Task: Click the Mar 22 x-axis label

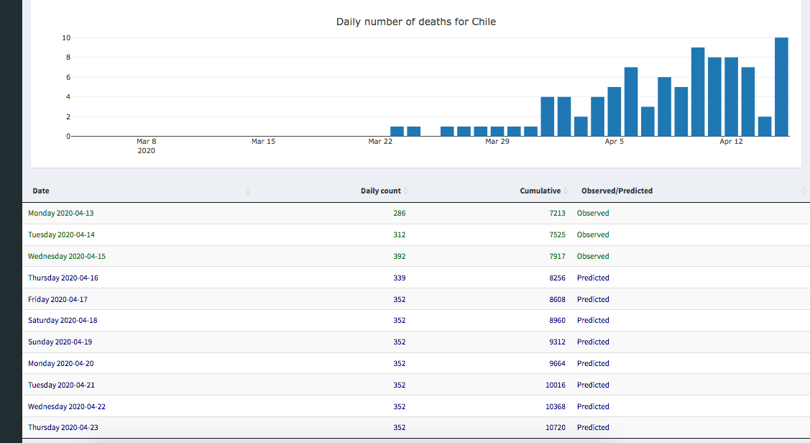Action: tap(380, 142)
